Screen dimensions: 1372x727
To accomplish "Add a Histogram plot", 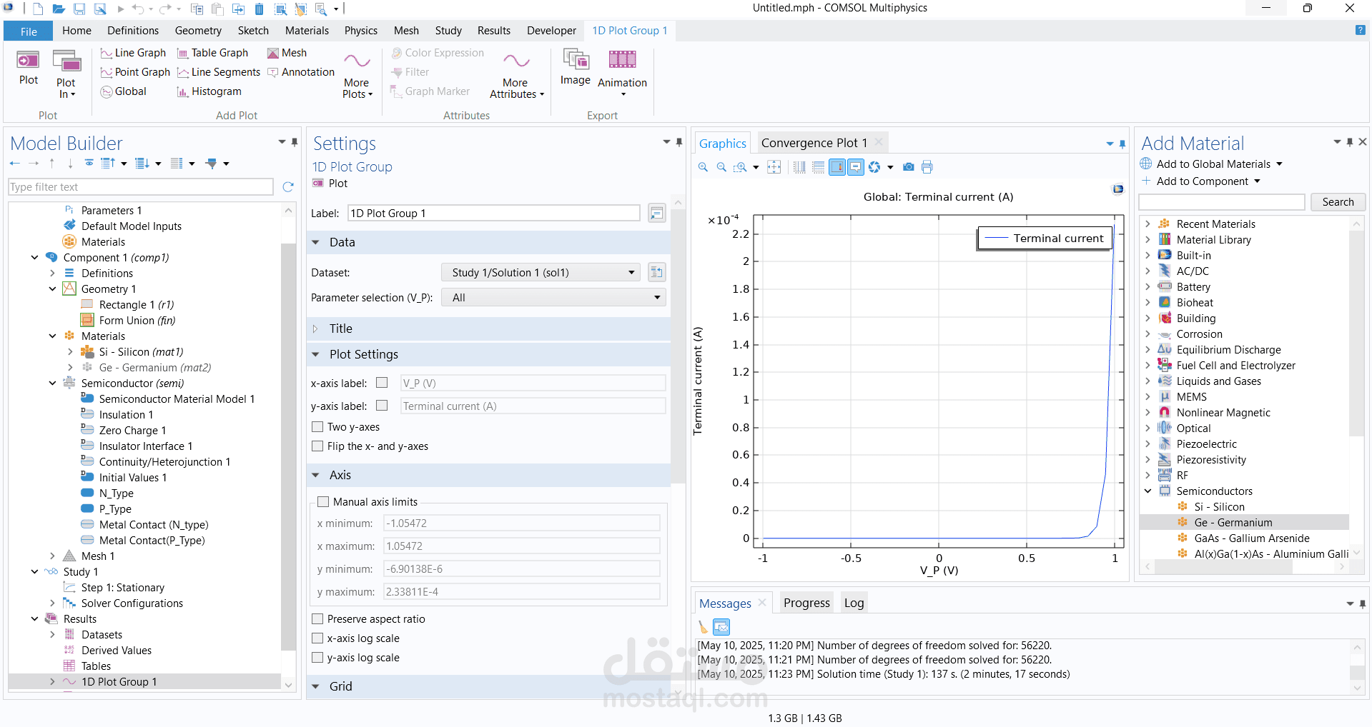I will pyautogui.click(x=209, y=91).
